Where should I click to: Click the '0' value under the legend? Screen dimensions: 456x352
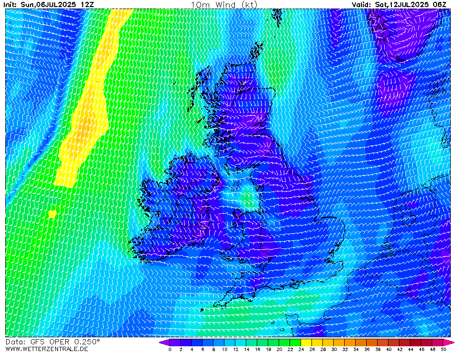pyautogui.click(x=170, y=349)
